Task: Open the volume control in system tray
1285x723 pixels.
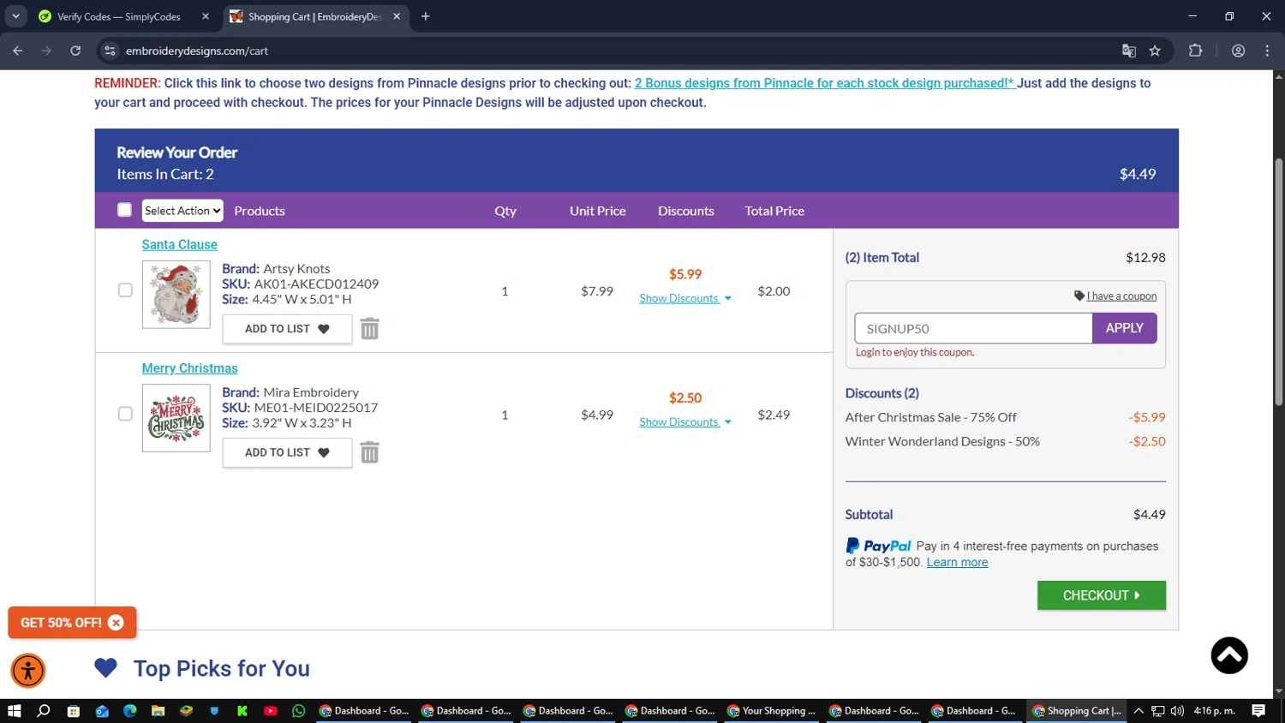Action: click(x=1177, y=711)
